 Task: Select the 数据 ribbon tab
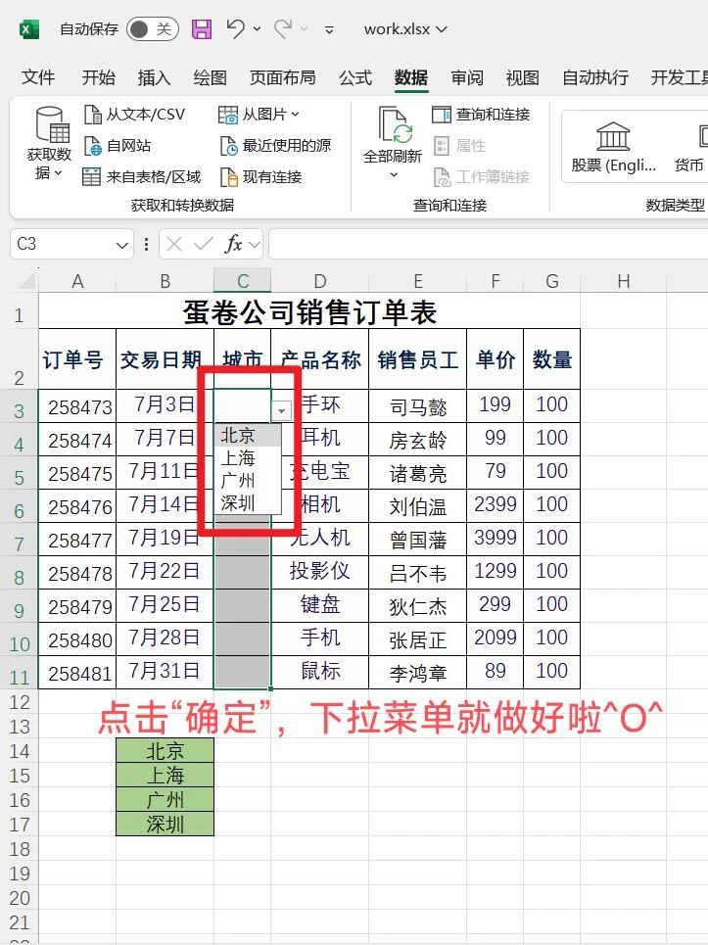click(411, 77)
